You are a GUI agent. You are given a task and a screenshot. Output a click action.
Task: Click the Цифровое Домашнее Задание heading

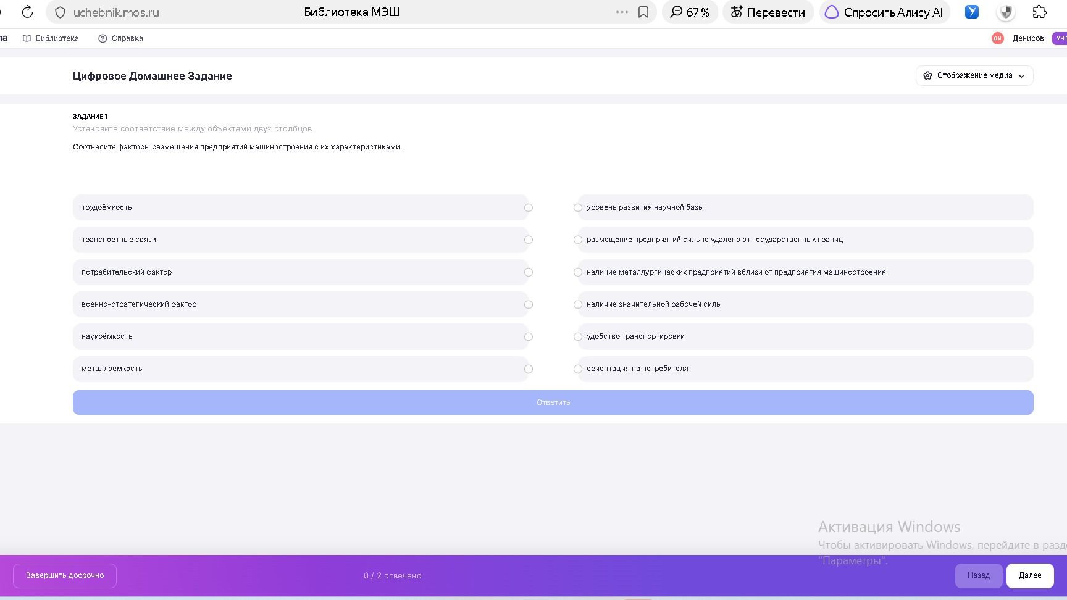coord(153,76)
